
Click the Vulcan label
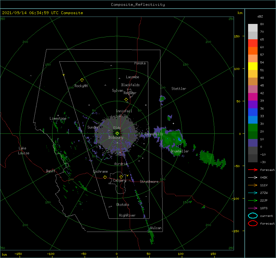(156, 228)
